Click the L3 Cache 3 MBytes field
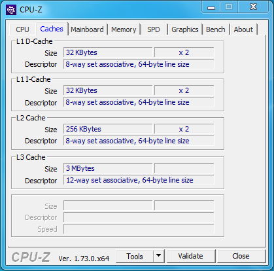 coord(108,168)
